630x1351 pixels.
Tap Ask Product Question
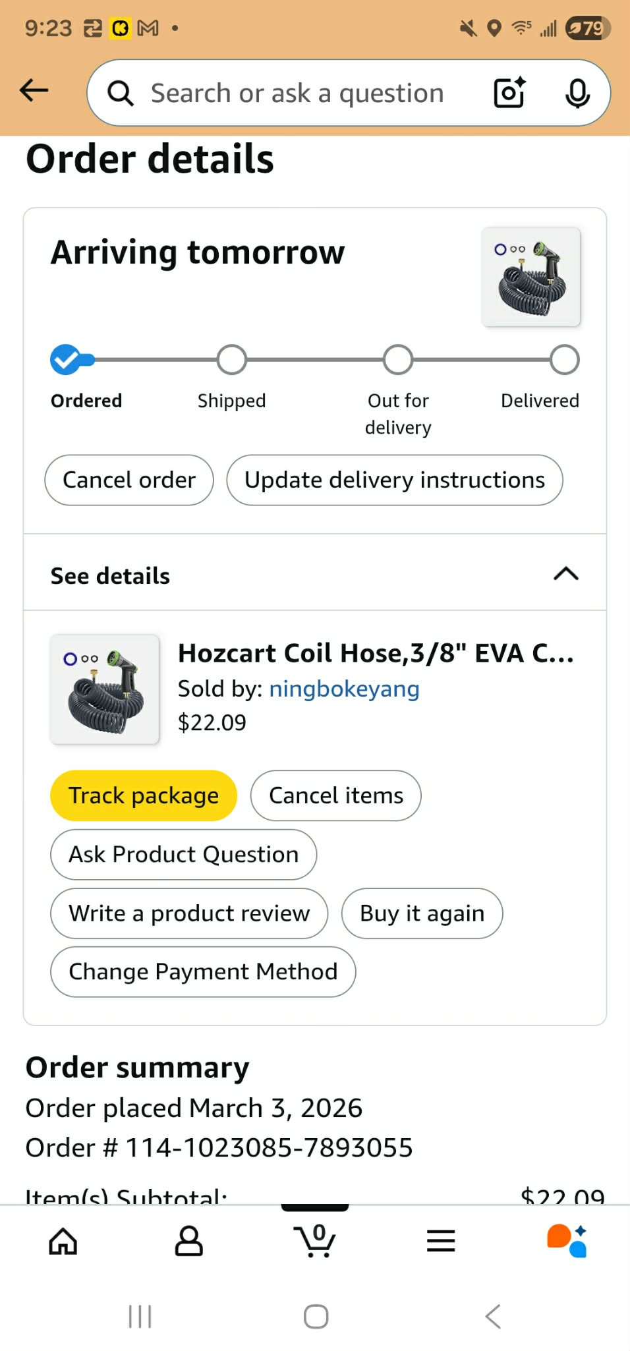pyautogui.click(x=184, y=854)
